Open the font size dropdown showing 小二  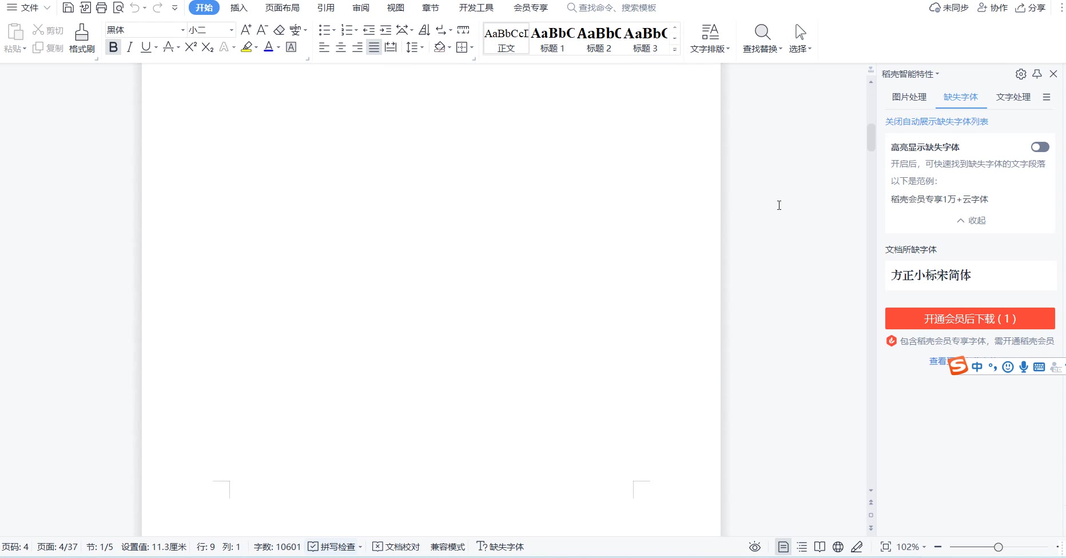click(x=232, y=30)
